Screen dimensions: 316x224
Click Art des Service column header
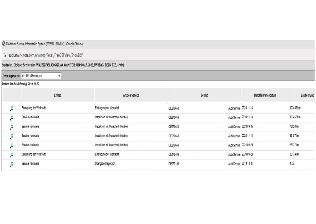click(x=131, y=95)
